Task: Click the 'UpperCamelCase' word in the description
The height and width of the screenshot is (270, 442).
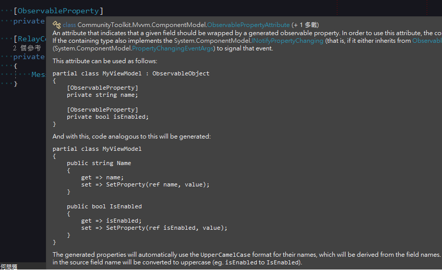Action: tap(225, 255)
